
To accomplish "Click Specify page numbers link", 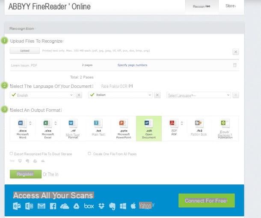I will point(132,65).
